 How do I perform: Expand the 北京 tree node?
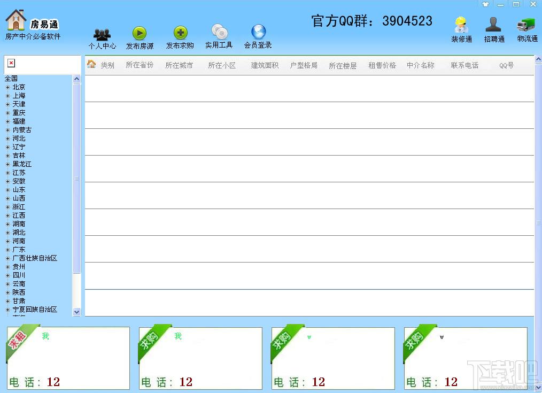coord(7,87)
